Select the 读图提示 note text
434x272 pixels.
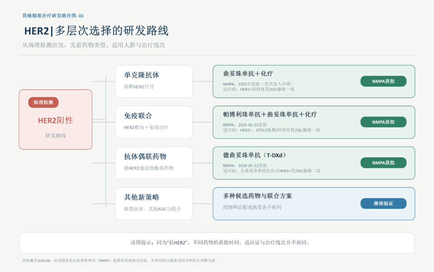point(221,243)
